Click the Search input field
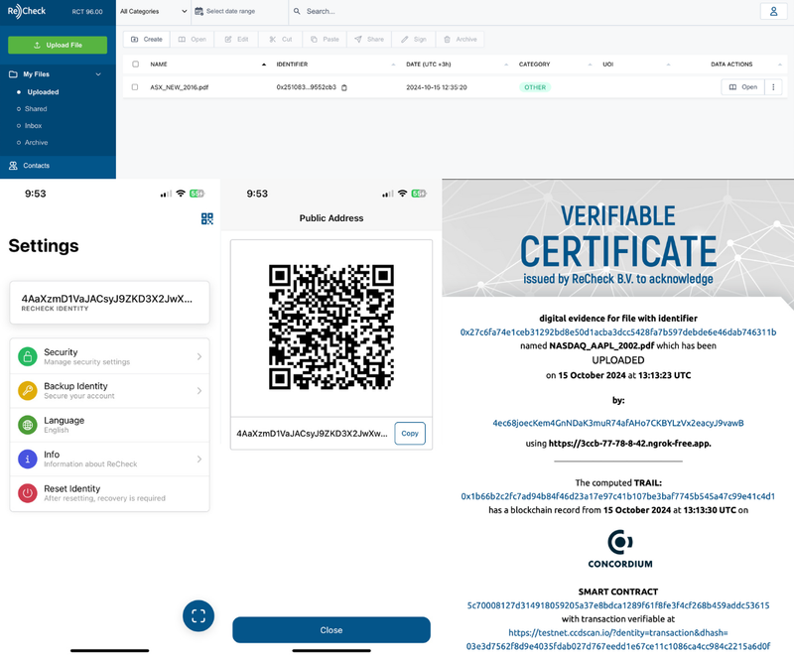 (x=321, y=11)
